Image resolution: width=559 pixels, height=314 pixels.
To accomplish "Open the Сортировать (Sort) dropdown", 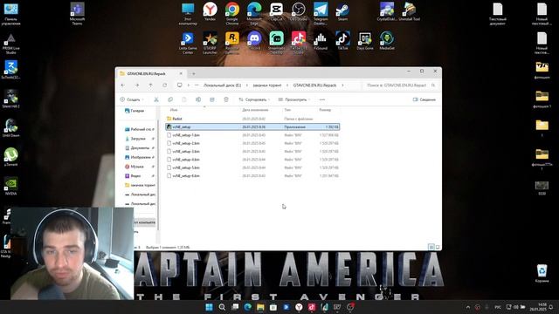I will point(254,99).
